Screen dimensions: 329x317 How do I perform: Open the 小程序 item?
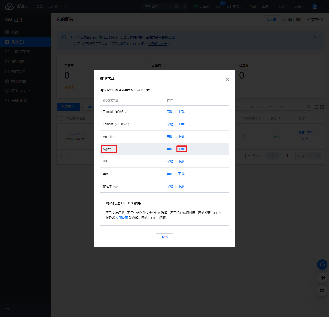tap(201, 6)
